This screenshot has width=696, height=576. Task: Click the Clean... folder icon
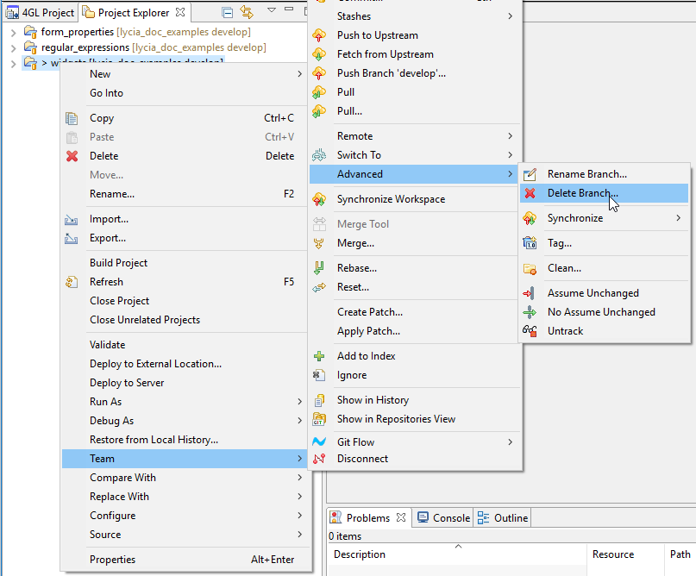pyautogui.click(x=530, y=268)
